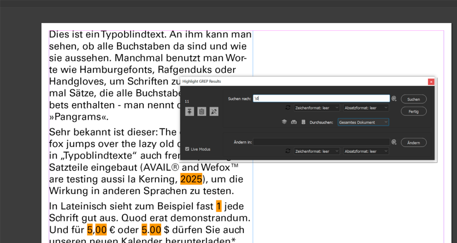Click the Fertig button
Screen dimensions: 457x243
[414, 111]
